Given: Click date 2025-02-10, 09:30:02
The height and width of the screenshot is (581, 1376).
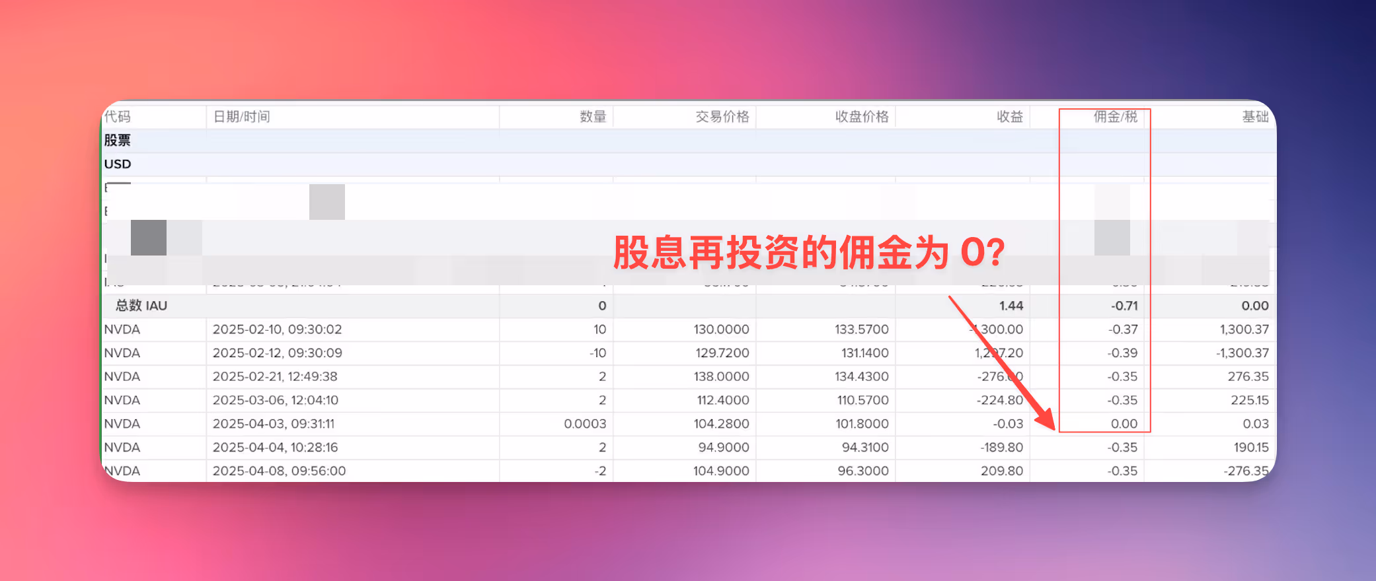Looking at the screenshot, I should click(x=278, y=329).
